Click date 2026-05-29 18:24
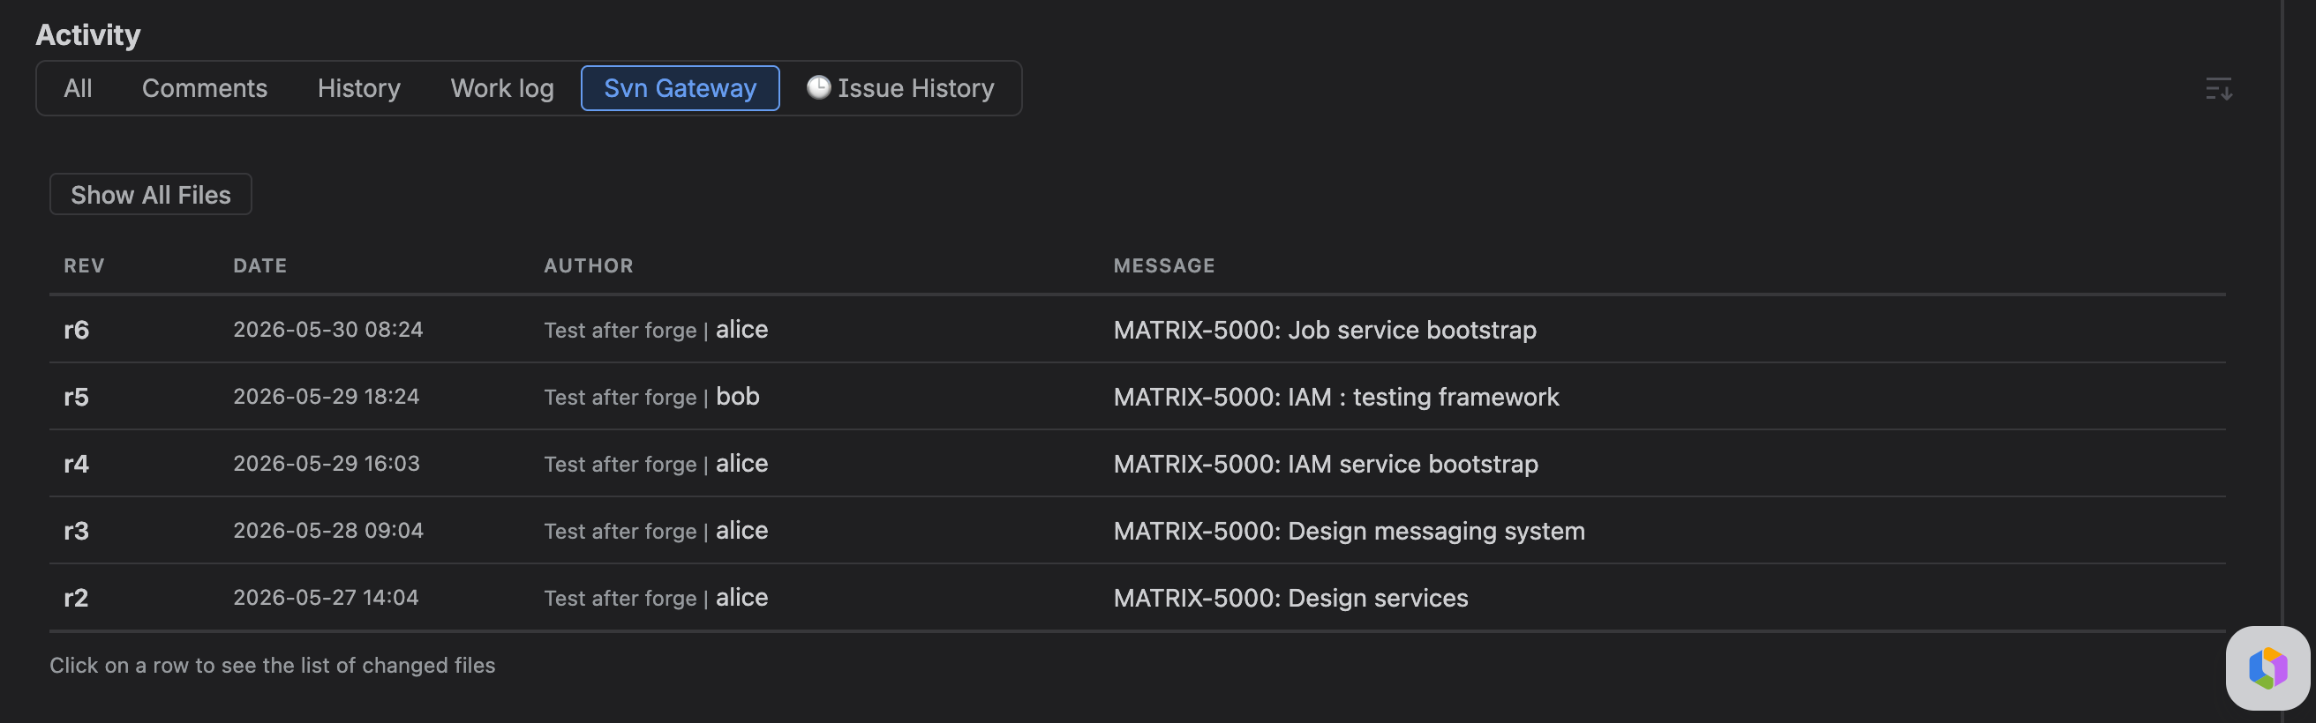 point(327,396)
